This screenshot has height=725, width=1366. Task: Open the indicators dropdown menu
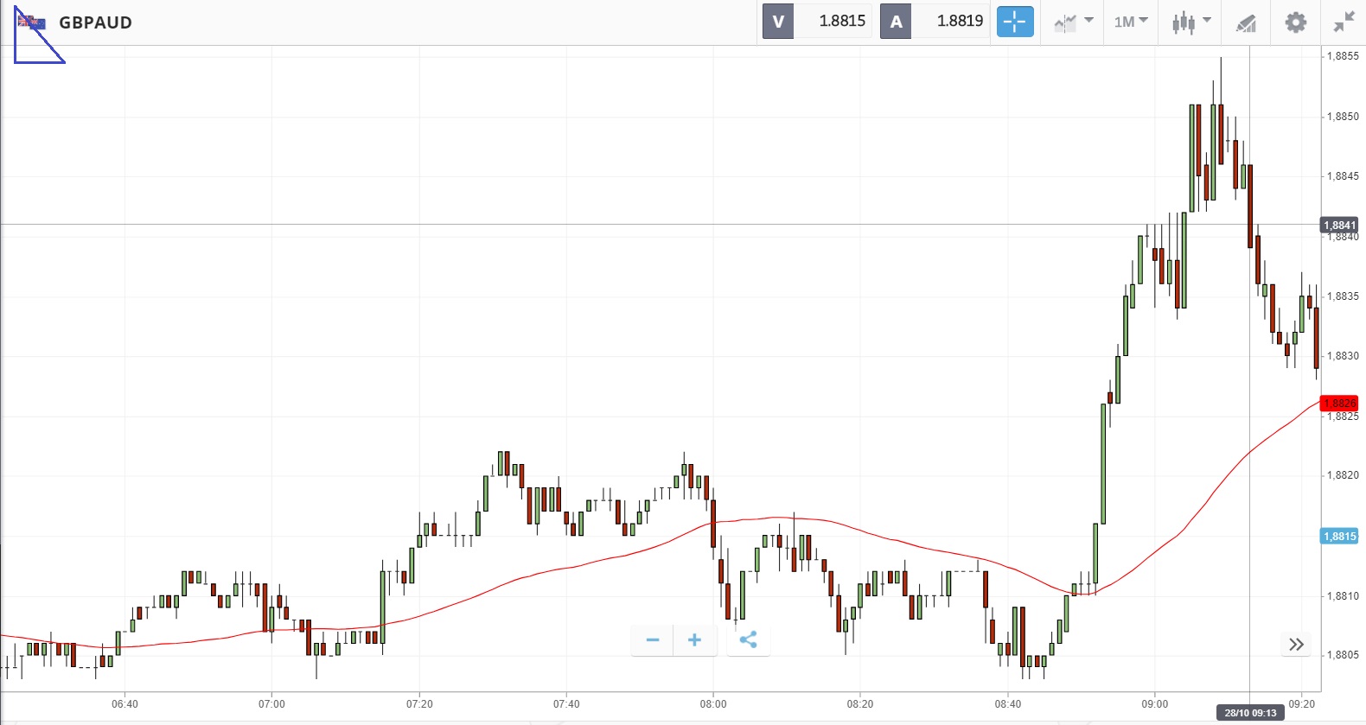(1073, 22)
